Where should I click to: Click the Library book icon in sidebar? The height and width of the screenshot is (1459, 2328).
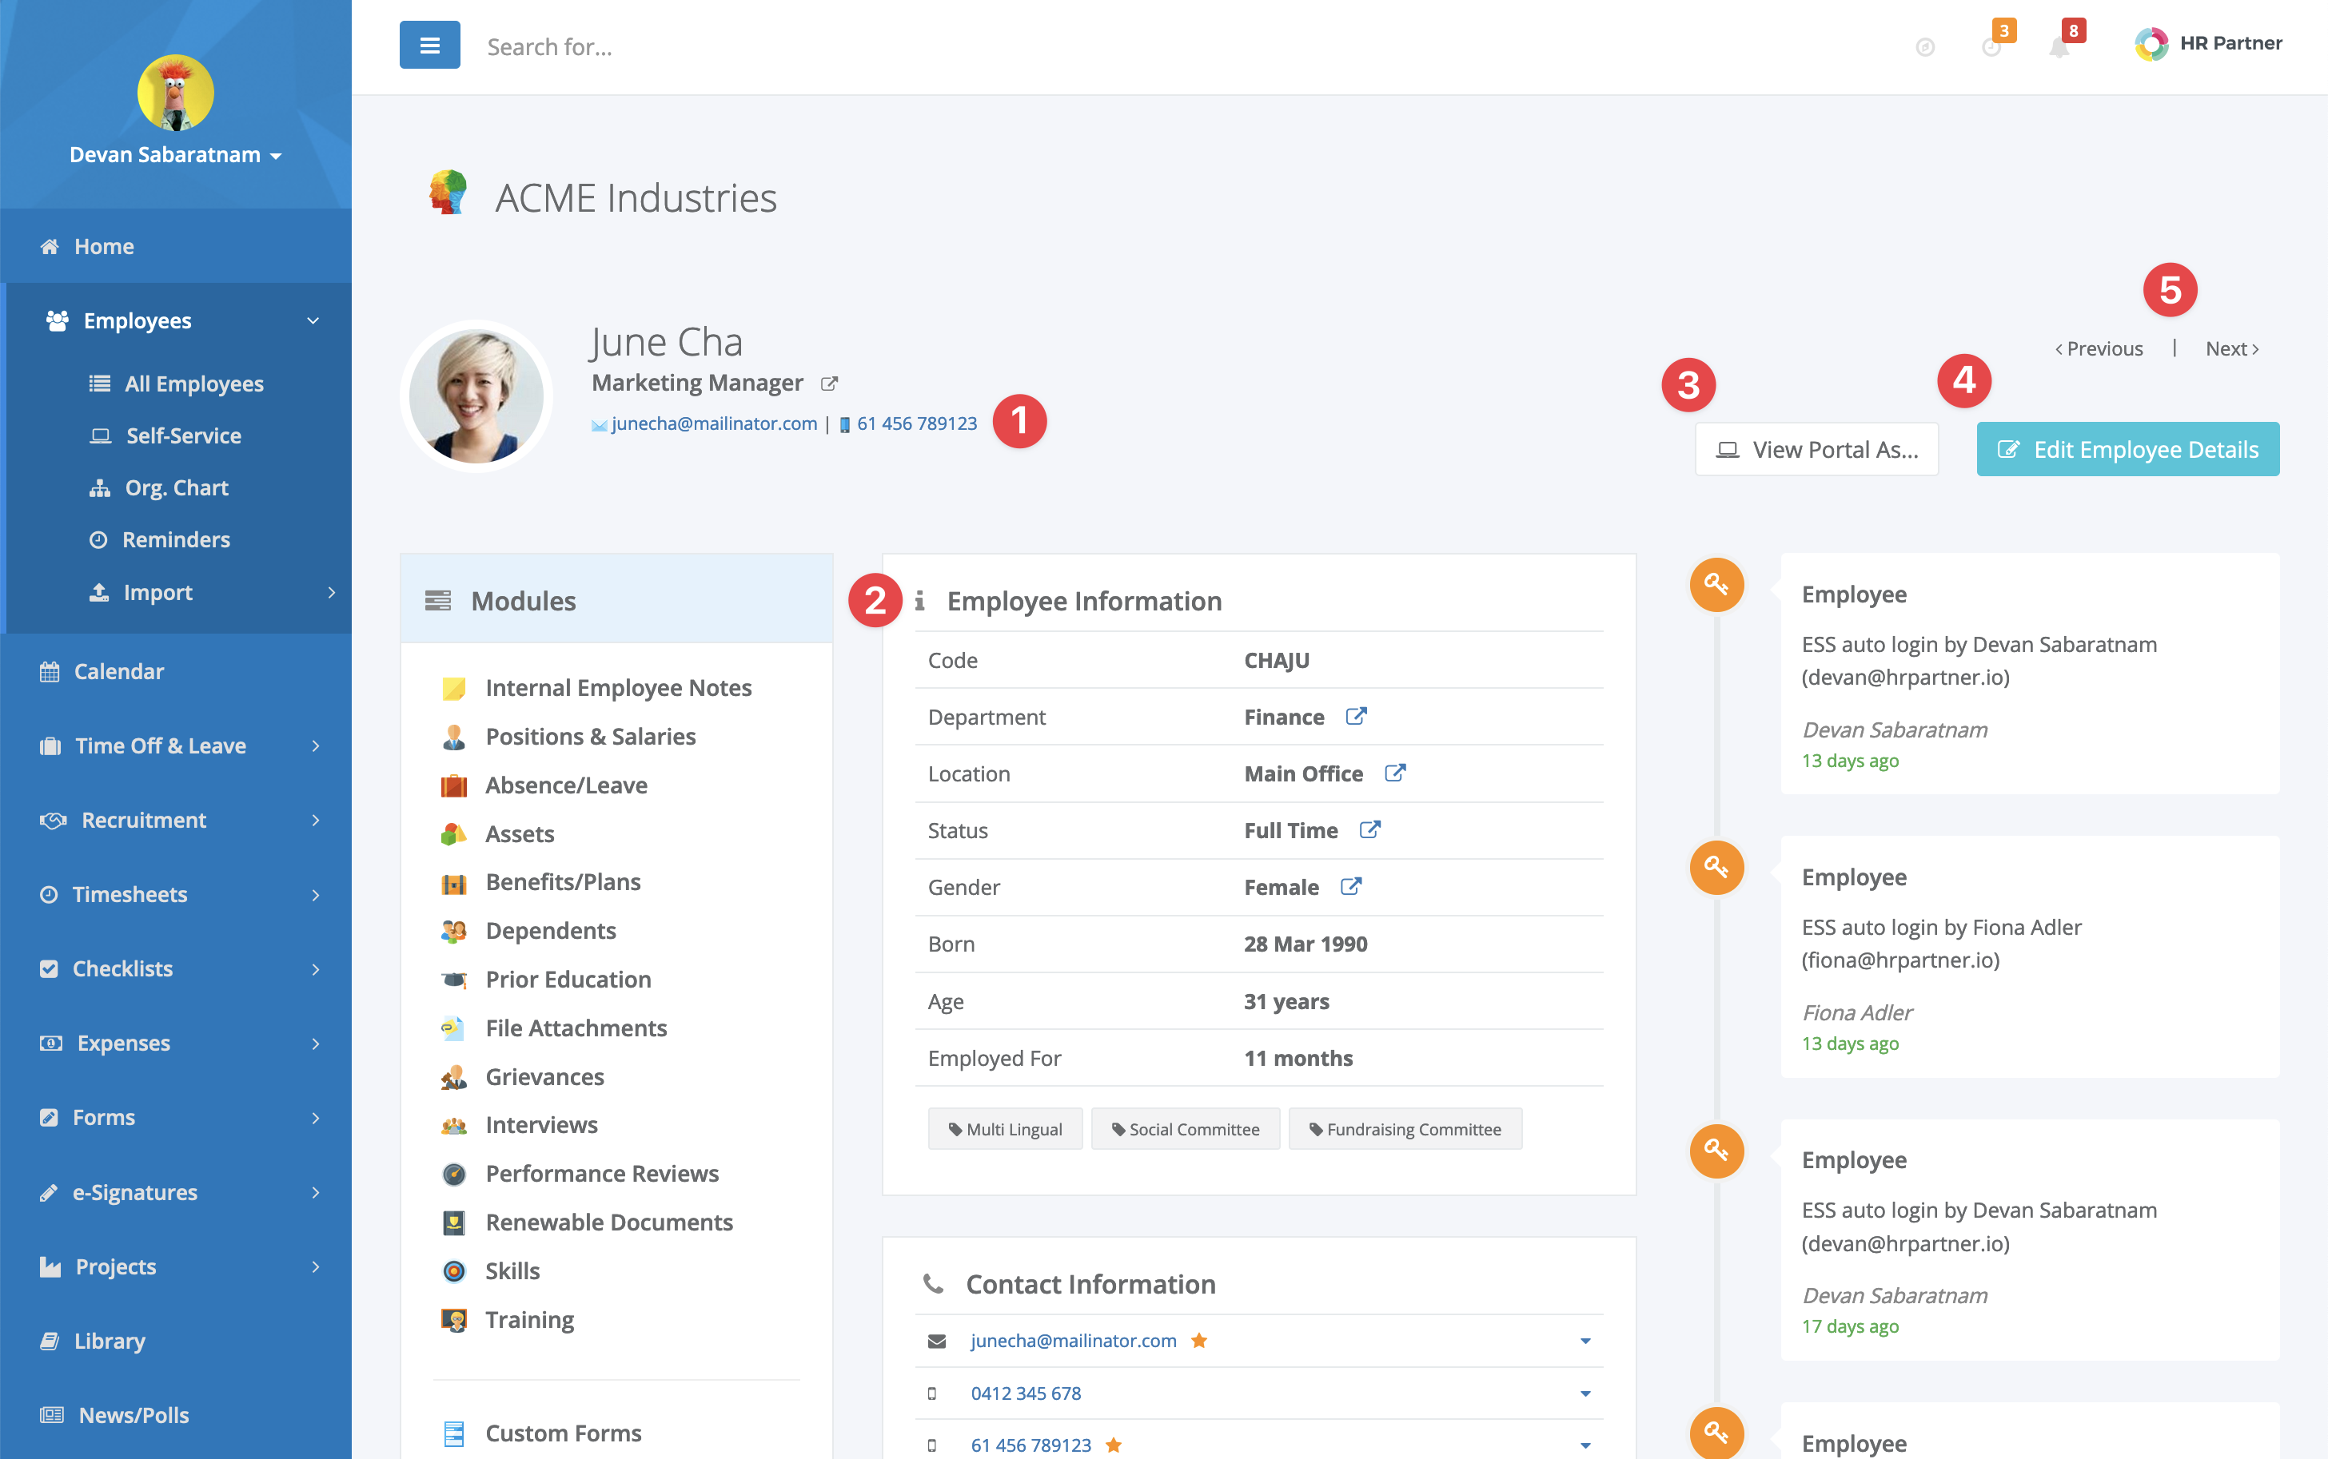50,1342
